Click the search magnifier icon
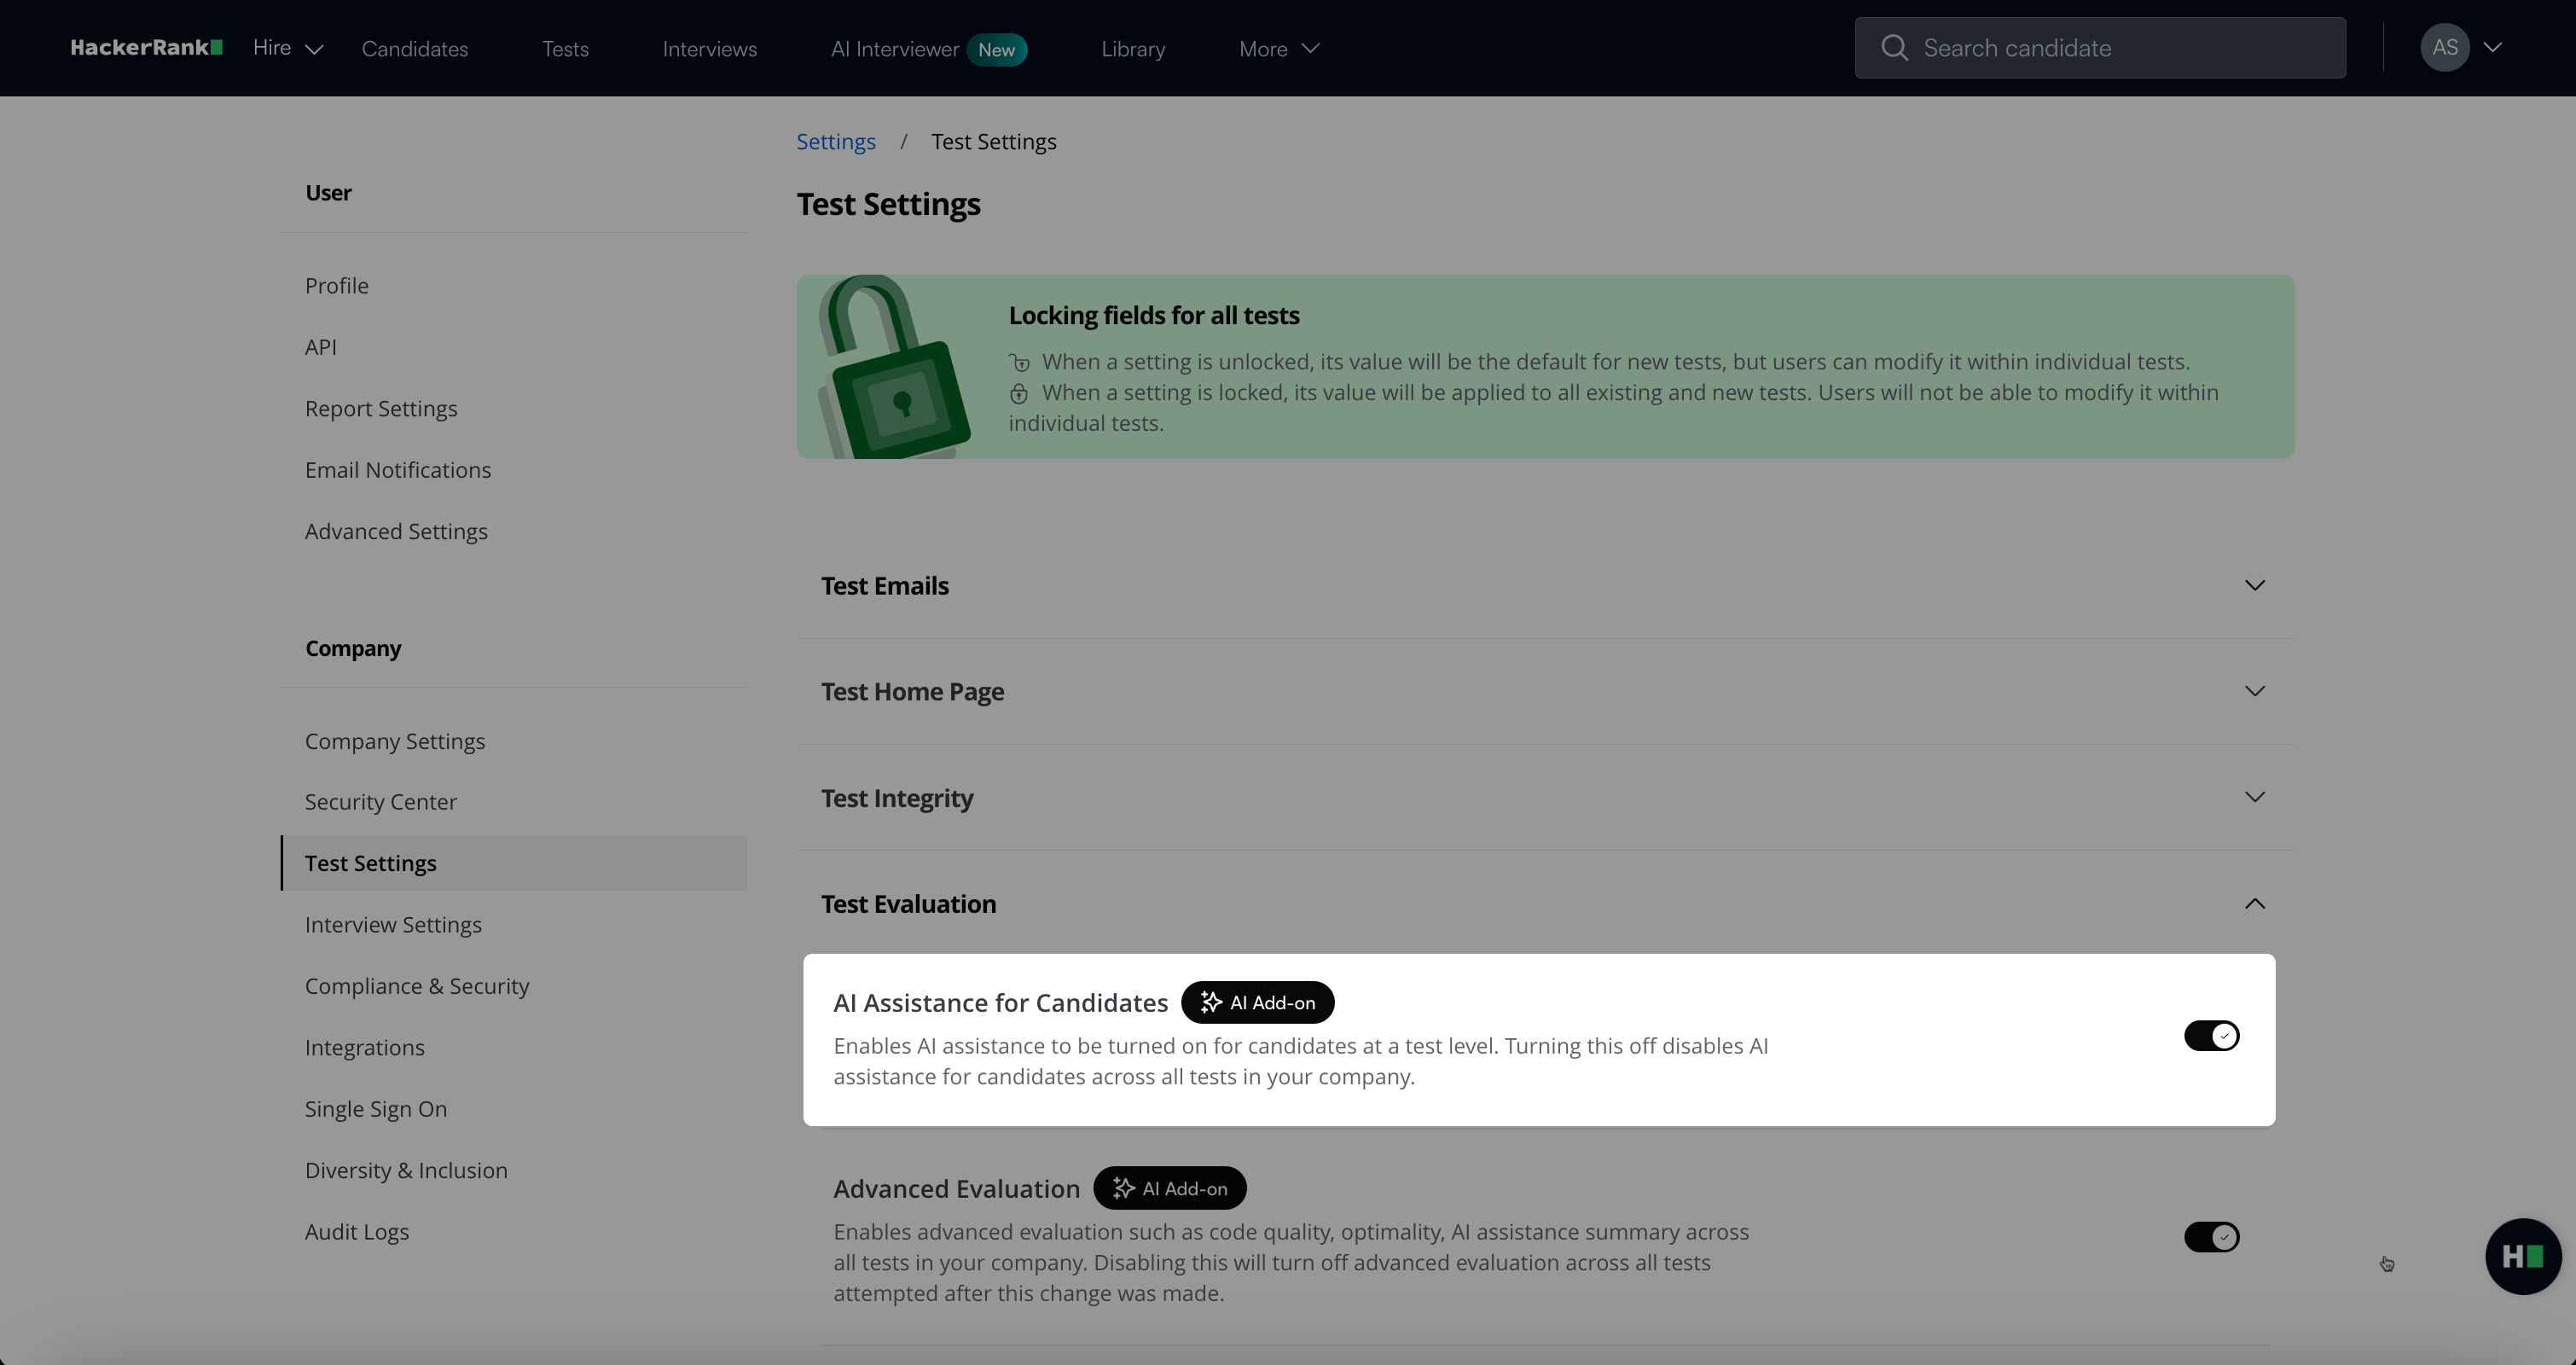Screen dimensions: 2576x1365 point(1893,48)
